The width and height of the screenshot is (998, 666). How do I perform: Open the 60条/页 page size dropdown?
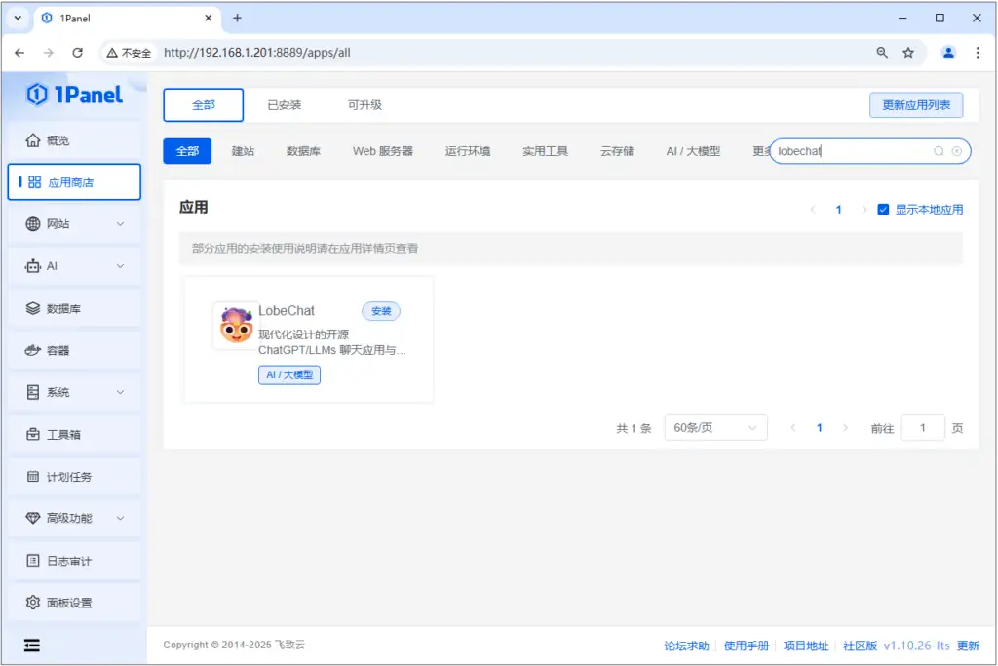coord(715,427)
